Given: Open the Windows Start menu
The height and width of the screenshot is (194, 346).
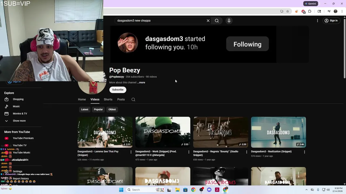Looking at the screenshot, I should pyautogui.click(x=121, y=190).
